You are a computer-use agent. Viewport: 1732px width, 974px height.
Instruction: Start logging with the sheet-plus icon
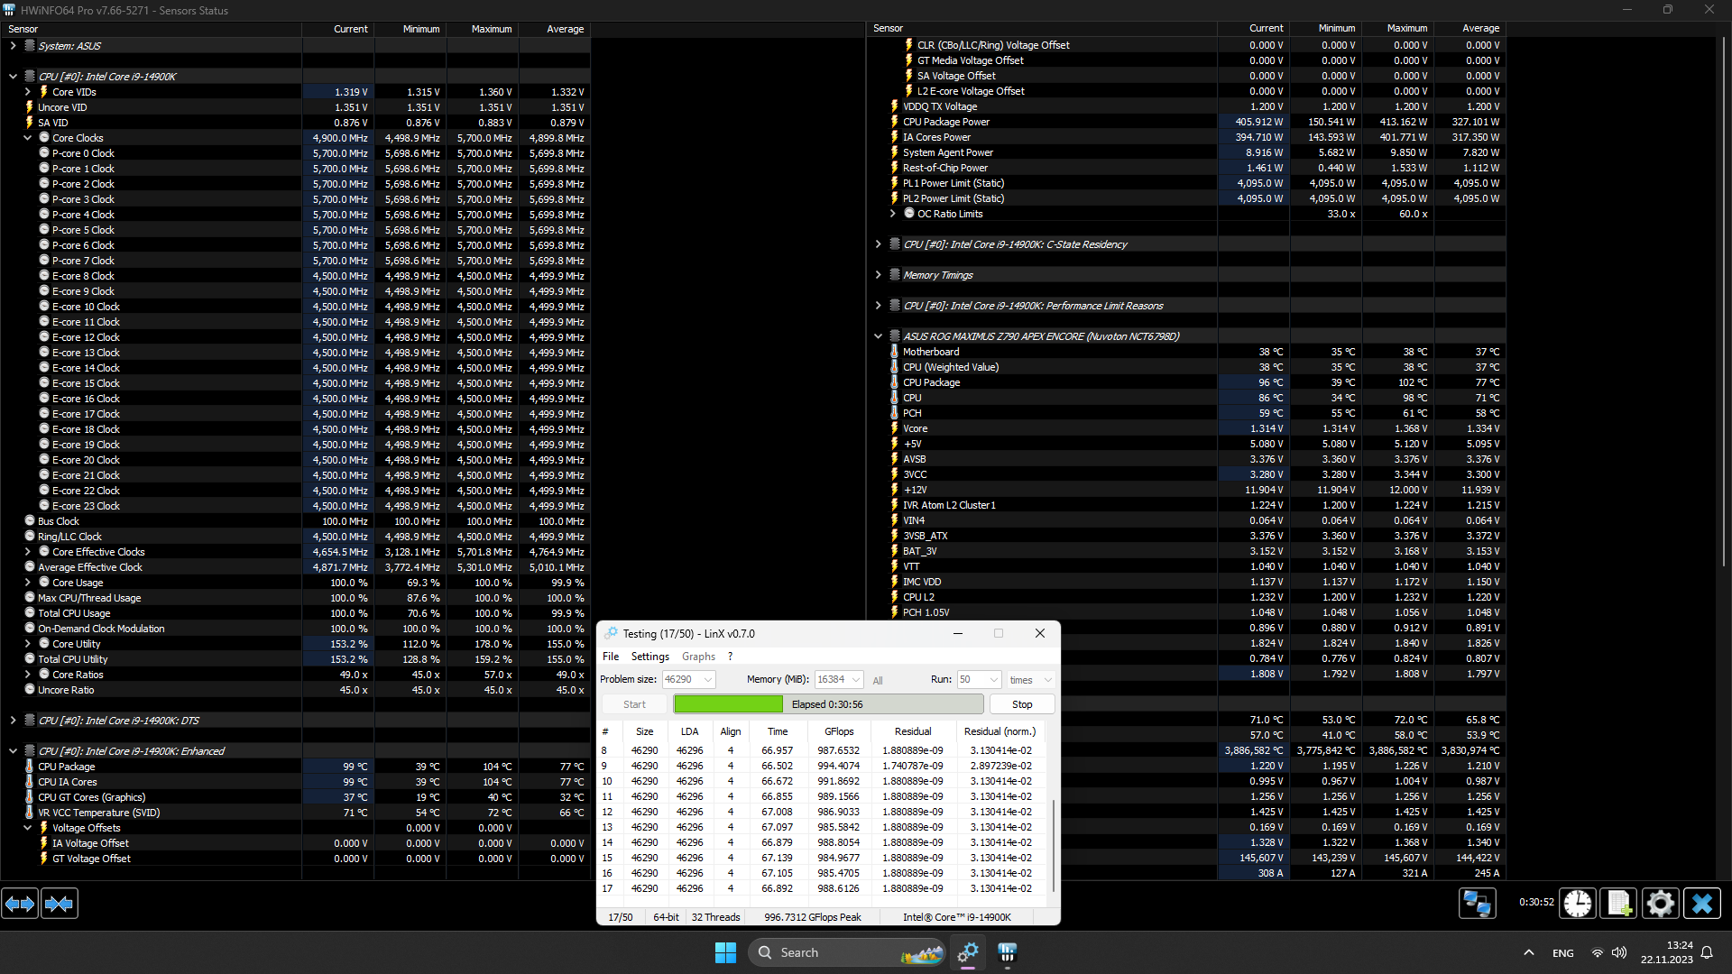point(1618,903)
